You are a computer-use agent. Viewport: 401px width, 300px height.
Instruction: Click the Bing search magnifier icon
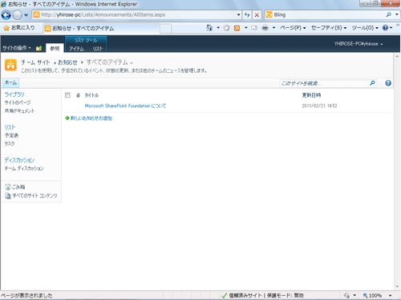[388, 14]
